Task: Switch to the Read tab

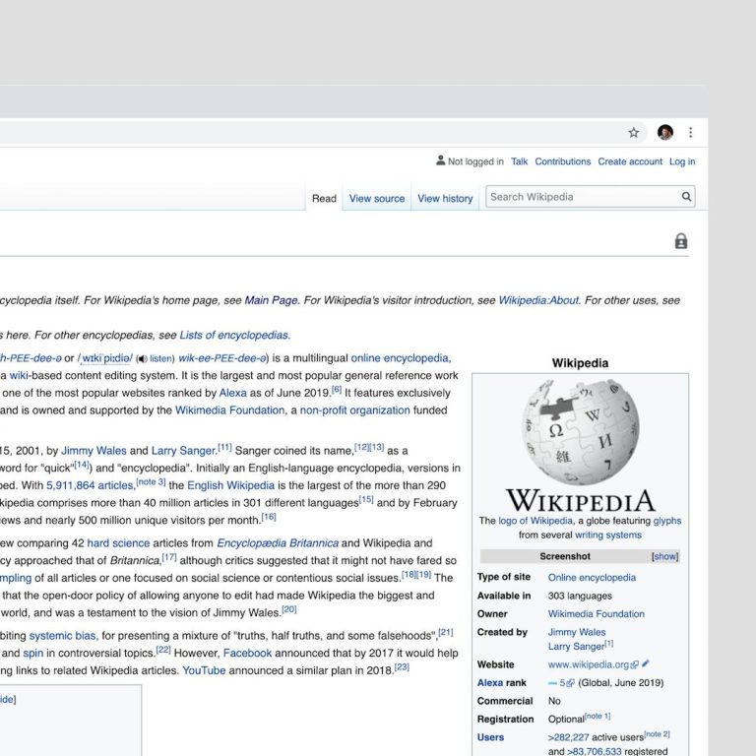Action: (324, 198)
